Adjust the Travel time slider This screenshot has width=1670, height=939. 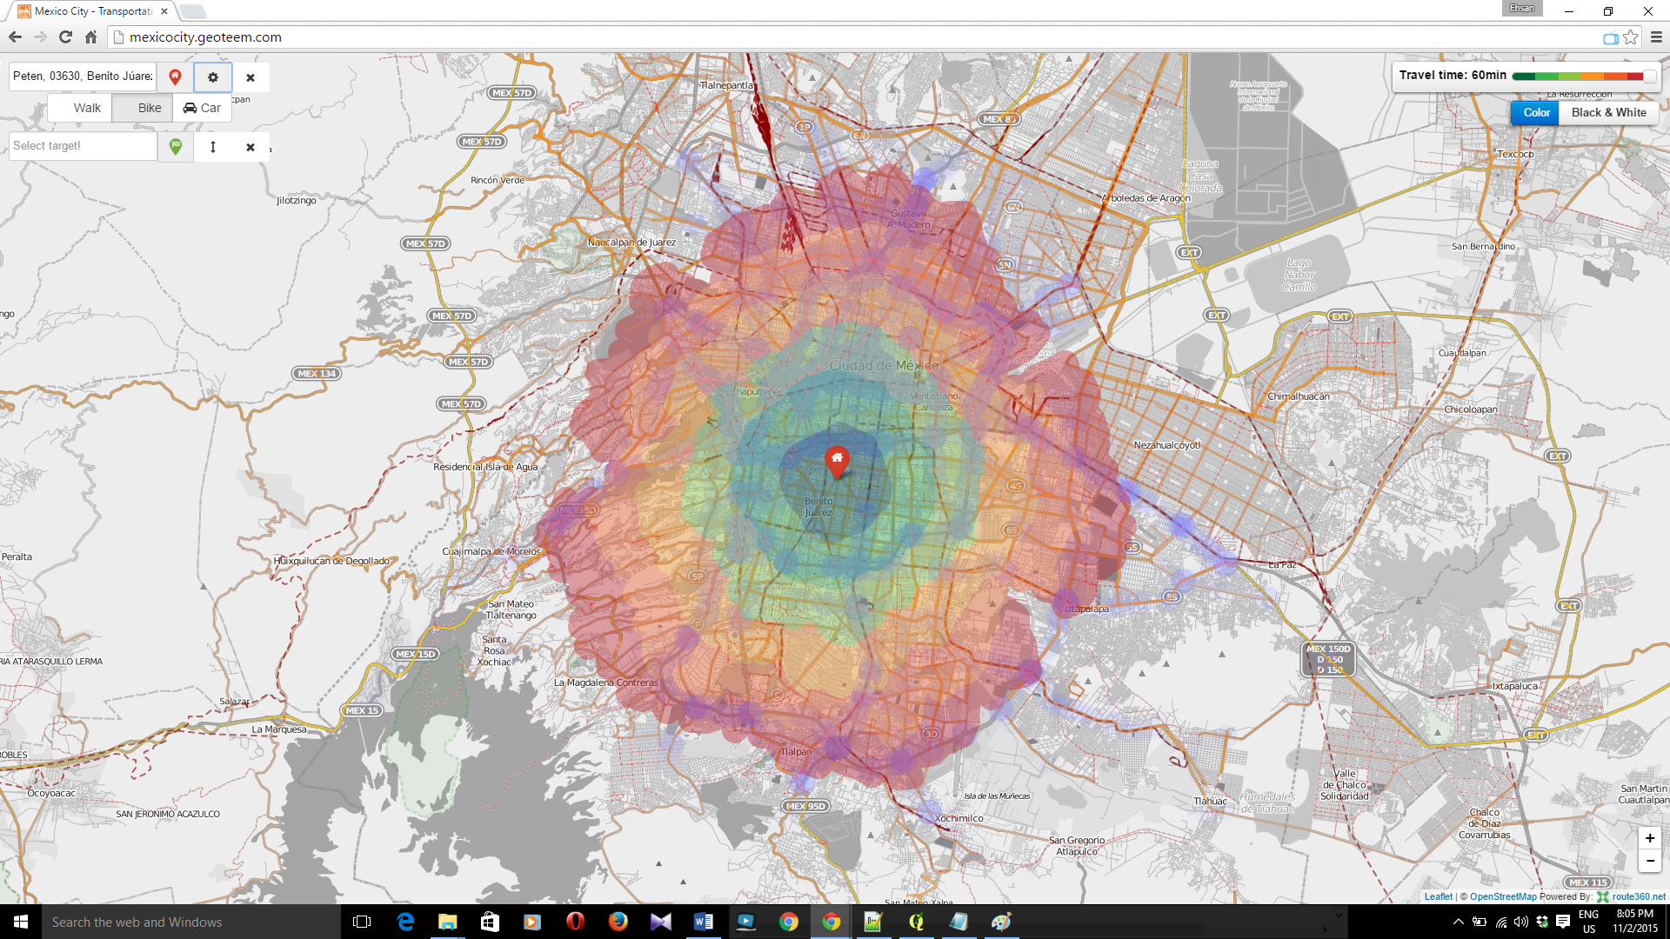click(x=1648, y=77)
